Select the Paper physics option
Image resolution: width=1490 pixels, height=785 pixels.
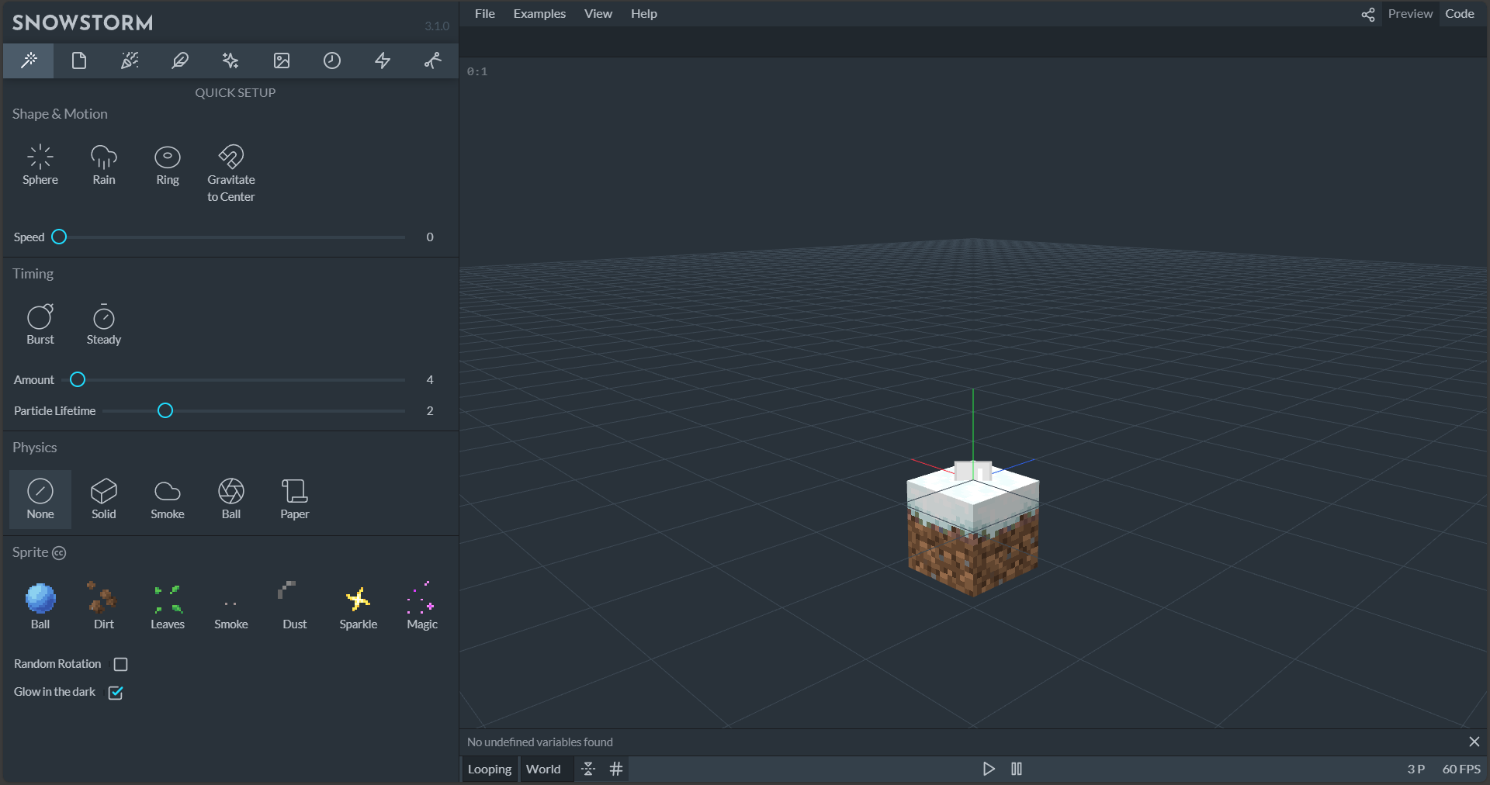pos(295,500)
